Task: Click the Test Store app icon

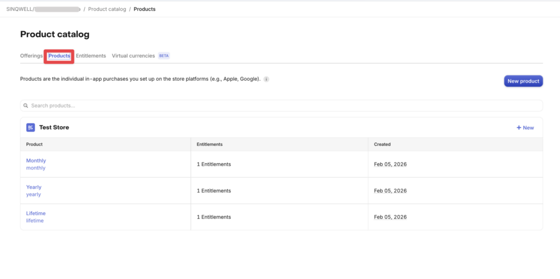Action: point(31,127)
